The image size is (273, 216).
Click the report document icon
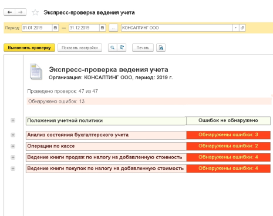point(36,72)
